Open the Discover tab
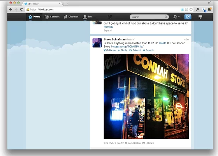 [x=71, y=17]
